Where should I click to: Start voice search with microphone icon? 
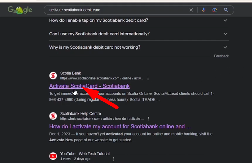204,10
